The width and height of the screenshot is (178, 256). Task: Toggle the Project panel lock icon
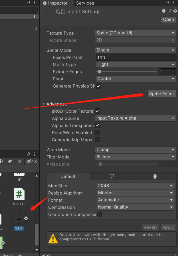28,154
